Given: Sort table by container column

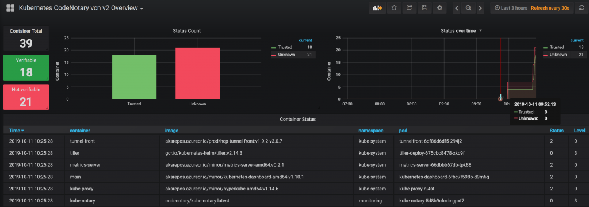Looking at the screenshot, I should point(80,131).
